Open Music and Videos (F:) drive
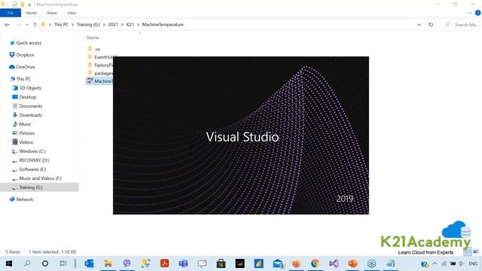Viewport: 482px width, 271px height. coord(37,178)
